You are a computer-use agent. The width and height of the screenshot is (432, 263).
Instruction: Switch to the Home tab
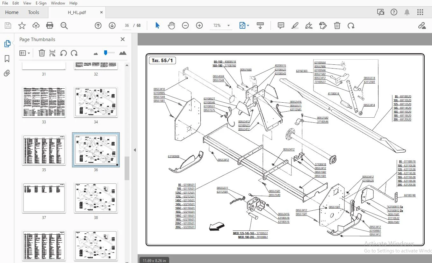coord(12,12)
